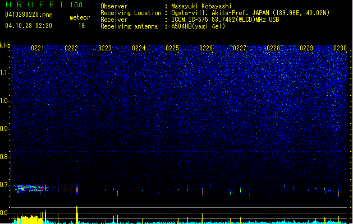353x224 pixels.
Task: Select the filename 0410280220.png
Action: click(29, 15)
